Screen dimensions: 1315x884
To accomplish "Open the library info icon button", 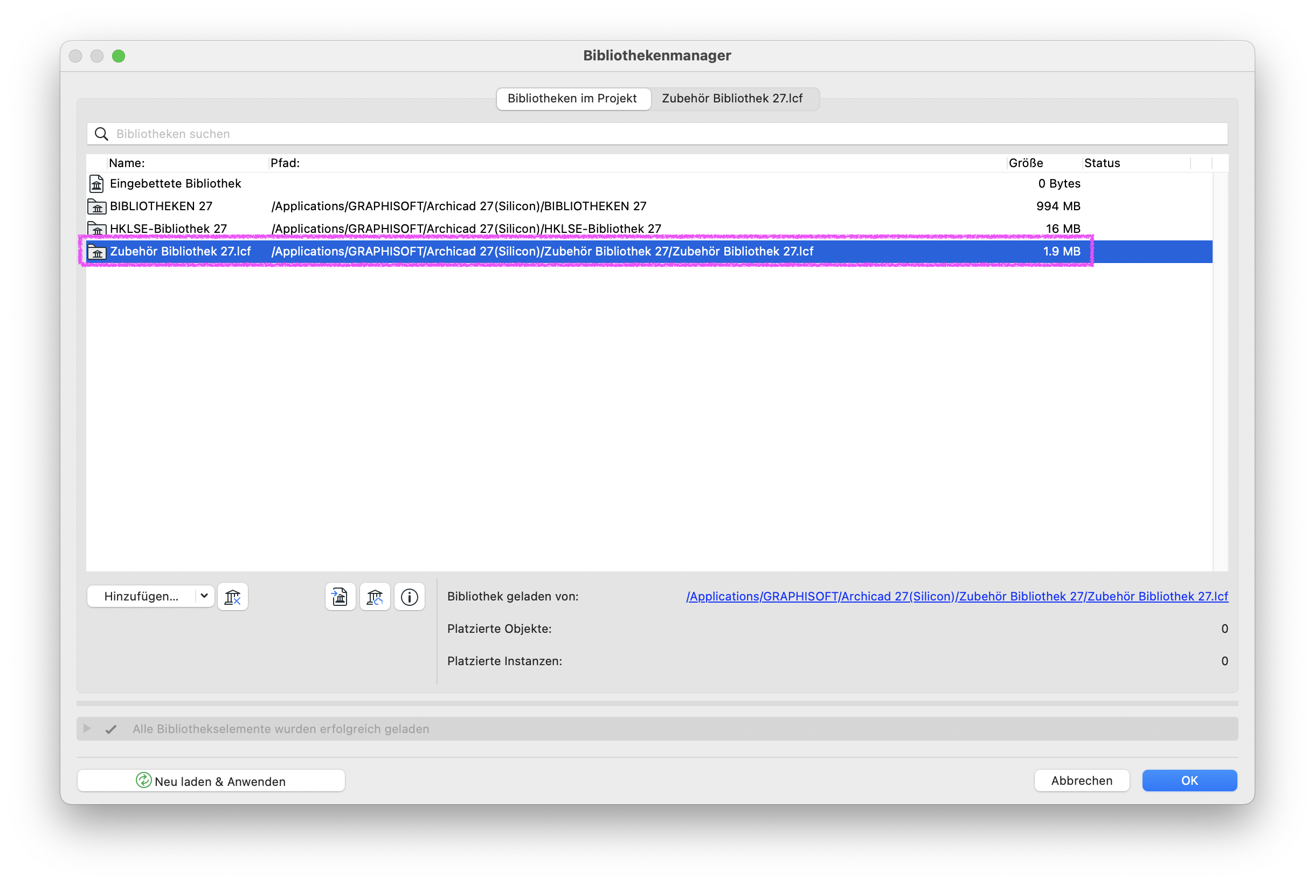I will (409, 597).
